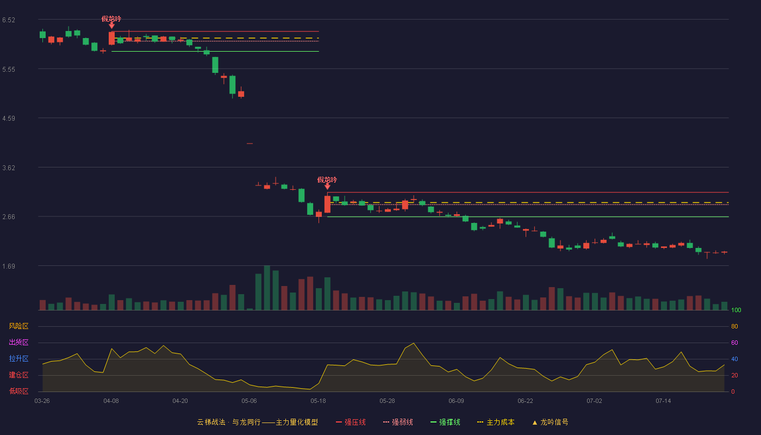The height and width of the screenshot is (435, 761).
Task: Click the 5.55 price axis label
Action: click(9, 69)
